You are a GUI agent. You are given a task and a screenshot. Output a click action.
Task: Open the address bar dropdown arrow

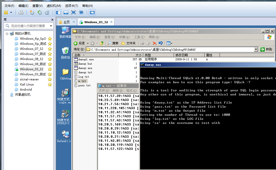click(x=256, y=49)
